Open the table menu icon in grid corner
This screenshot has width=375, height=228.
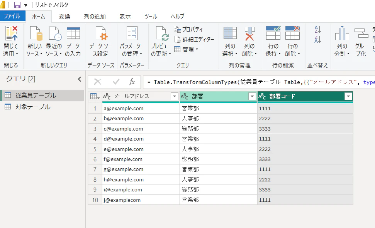95,96
